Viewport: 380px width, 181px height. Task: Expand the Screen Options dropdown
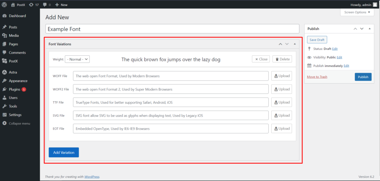tap(357, 12)
